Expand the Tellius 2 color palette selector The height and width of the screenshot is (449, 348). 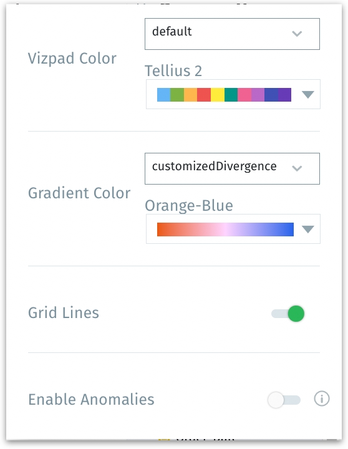click(x=233, y=94)
